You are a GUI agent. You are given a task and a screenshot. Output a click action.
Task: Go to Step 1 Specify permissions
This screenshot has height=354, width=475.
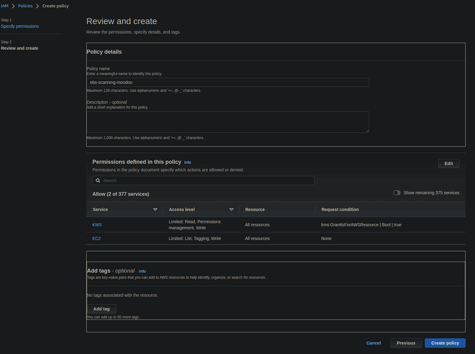click(20, 26)
